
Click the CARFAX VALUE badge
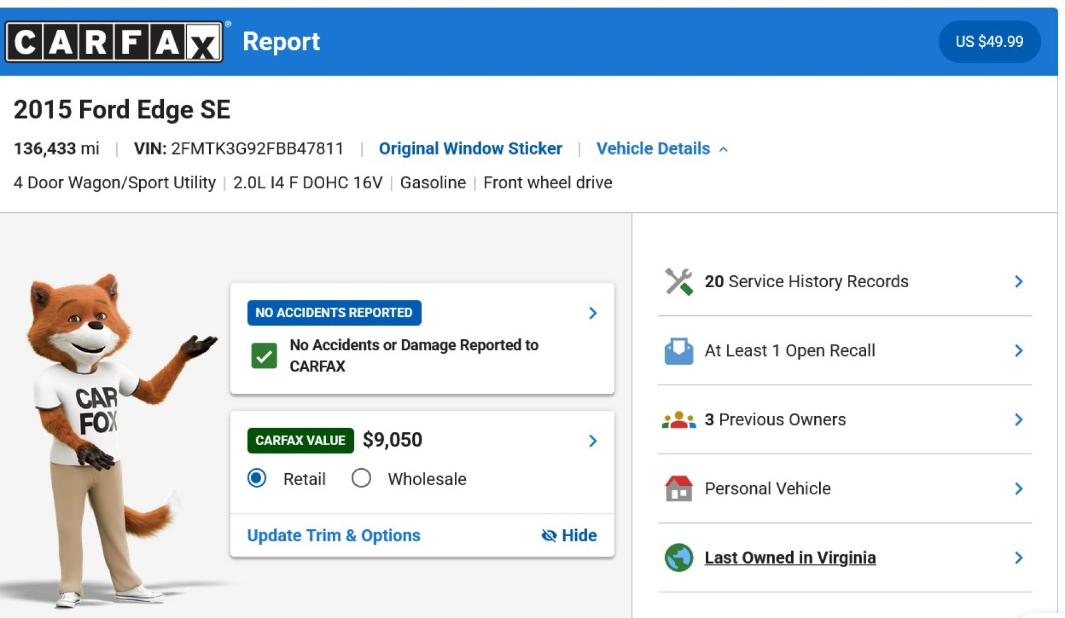click(x=300, y=441)
